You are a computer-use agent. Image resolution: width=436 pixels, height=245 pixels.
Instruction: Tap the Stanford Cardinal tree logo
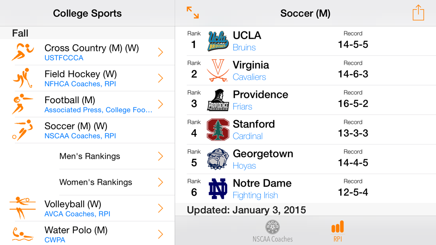tap(218, 130)
